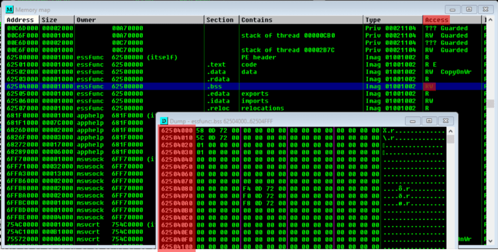Sort by the Address column header
This screenshot has width=498, height=252.
pos(22,20)
